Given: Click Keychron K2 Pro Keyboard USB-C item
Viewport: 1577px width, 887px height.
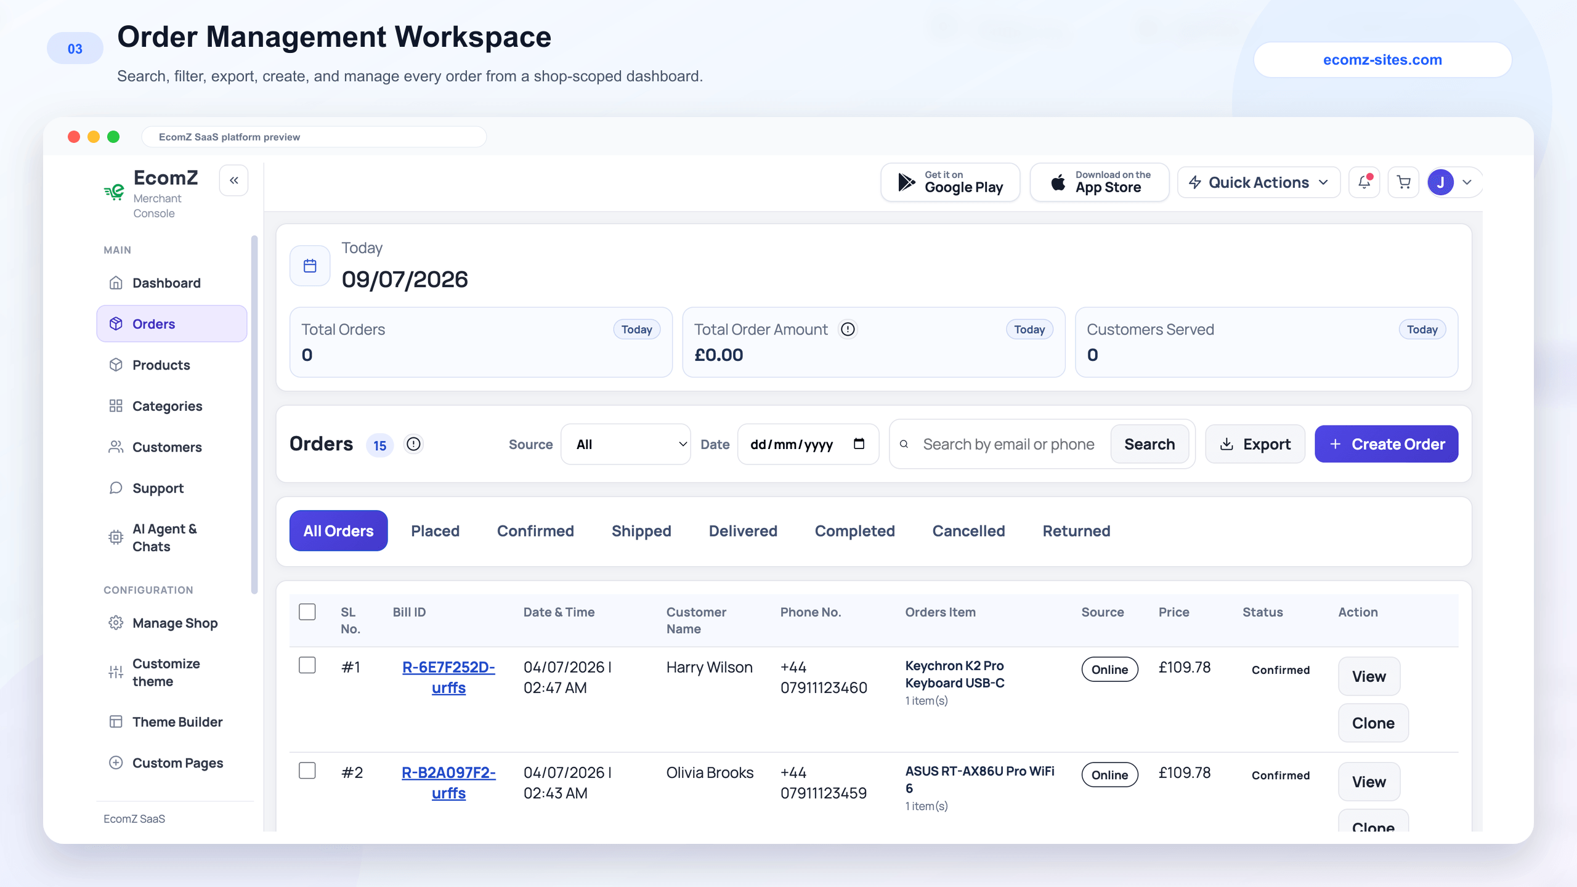Looking at the screenshot, I should click(x=955, y=674).
